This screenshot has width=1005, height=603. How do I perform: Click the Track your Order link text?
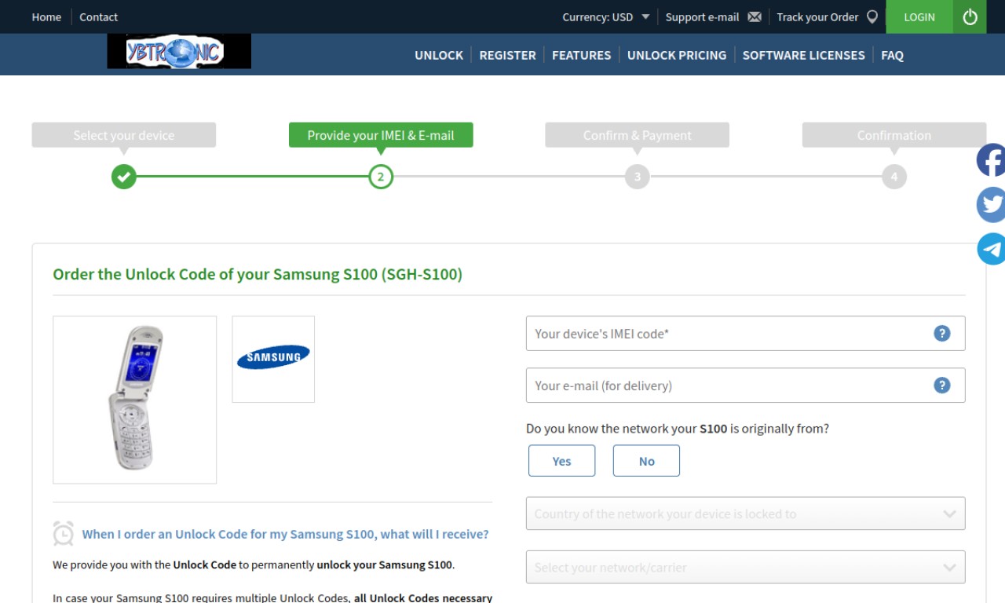pyautogui.click(x=817, y=16)
